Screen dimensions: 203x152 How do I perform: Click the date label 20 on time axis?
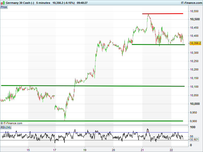pos(113,150)
